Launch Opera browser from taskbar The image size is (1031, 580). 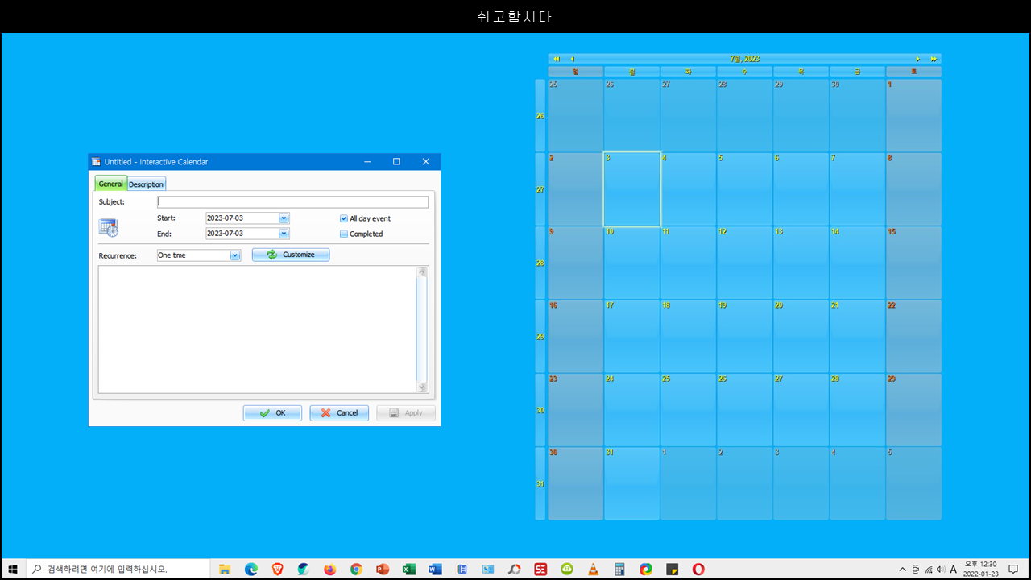pos(698,569)
